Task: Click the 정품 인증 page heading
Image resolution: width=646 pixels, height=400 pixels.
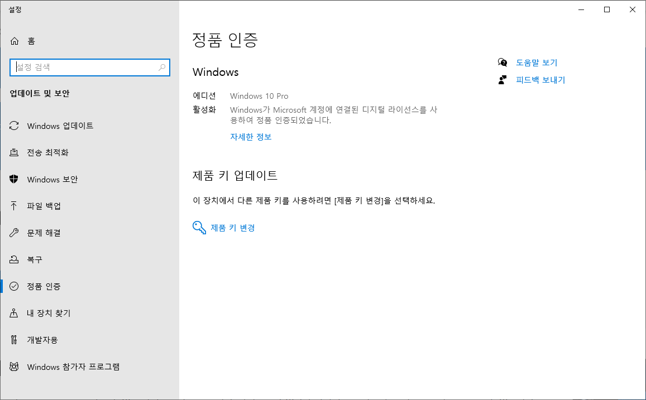Action: click(225, 40)
